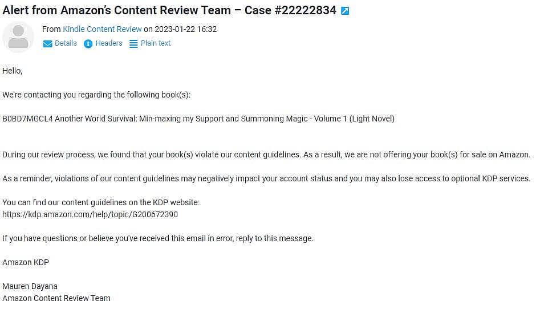536x309 pixels.
Task: Click the envelope icon beside Details
Action: pyautogui.click(x=47, y=44)
